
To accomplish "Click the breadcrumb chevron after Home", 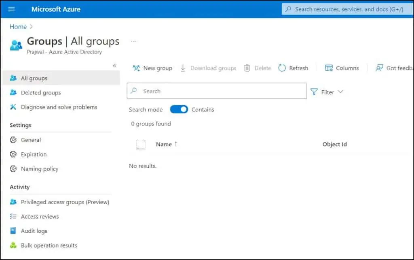I will click(31, 27).
